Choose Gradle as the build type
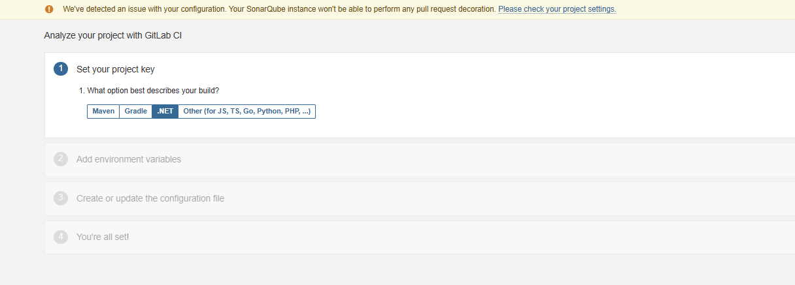The width and height of the screenshot is (795, 285). tap(135, 112)
